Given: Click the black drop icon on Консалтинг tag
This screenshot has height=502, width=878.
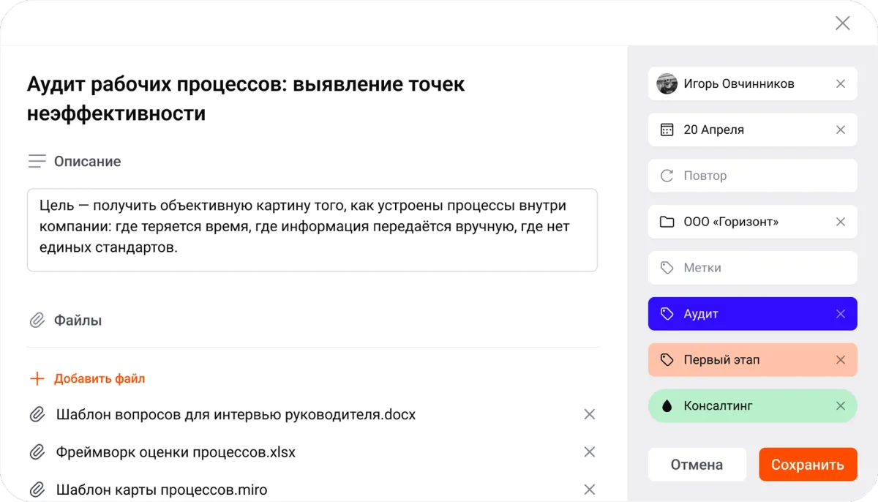Looking at the screenshot, I should [667, 405].
